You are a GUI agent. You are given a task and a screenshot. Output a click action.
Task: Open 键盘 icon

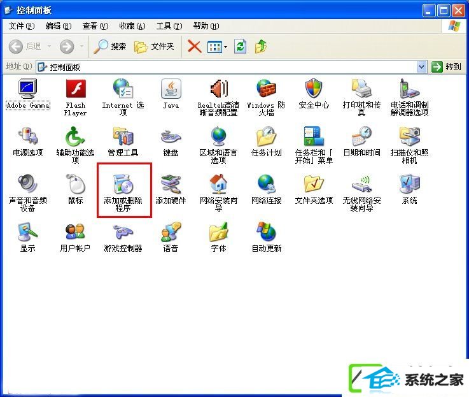pyautogui.click(x=171, y=136)
